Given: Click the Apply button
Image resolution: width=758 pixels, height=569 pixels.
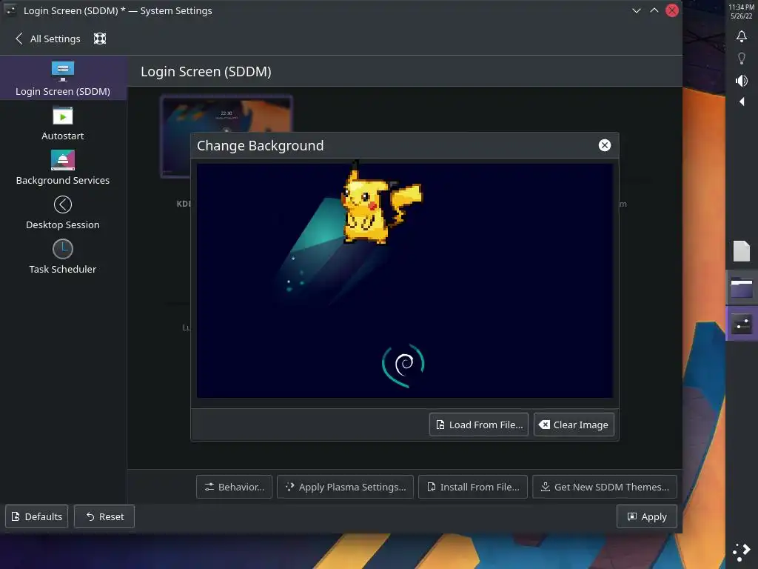Looking at the screenshot, I should click(x=647, y=516).
